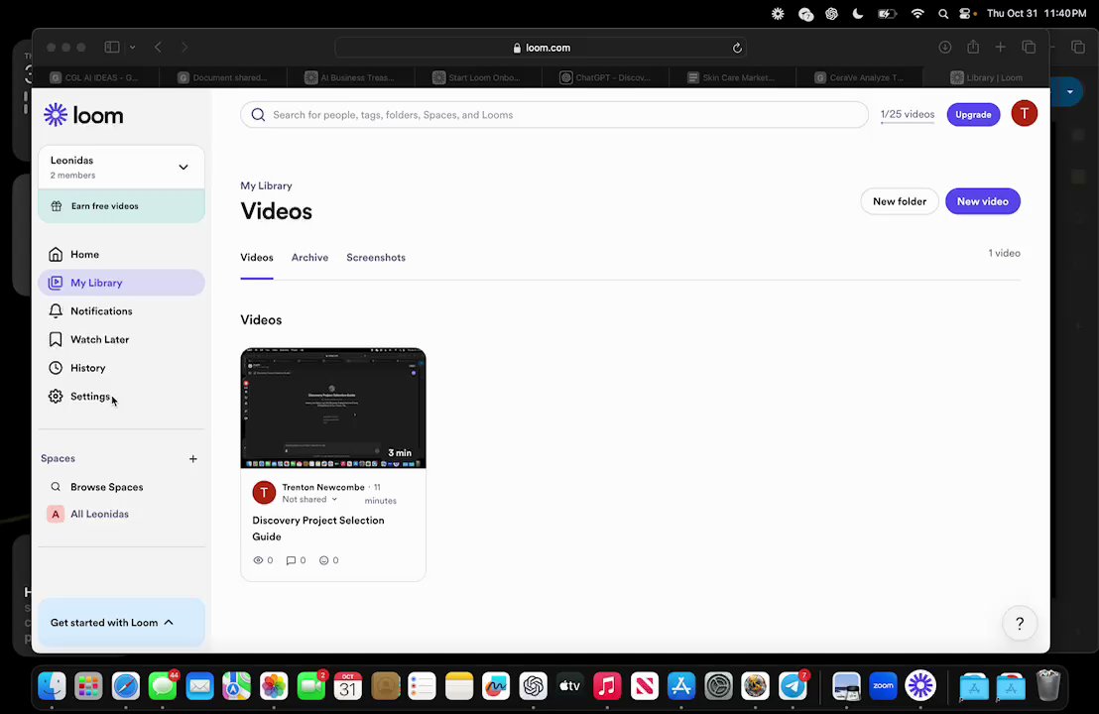The width and height of the screenshot is (1099, 714).
Task: Click the Safari Share icon
Action: click(973, 47)
